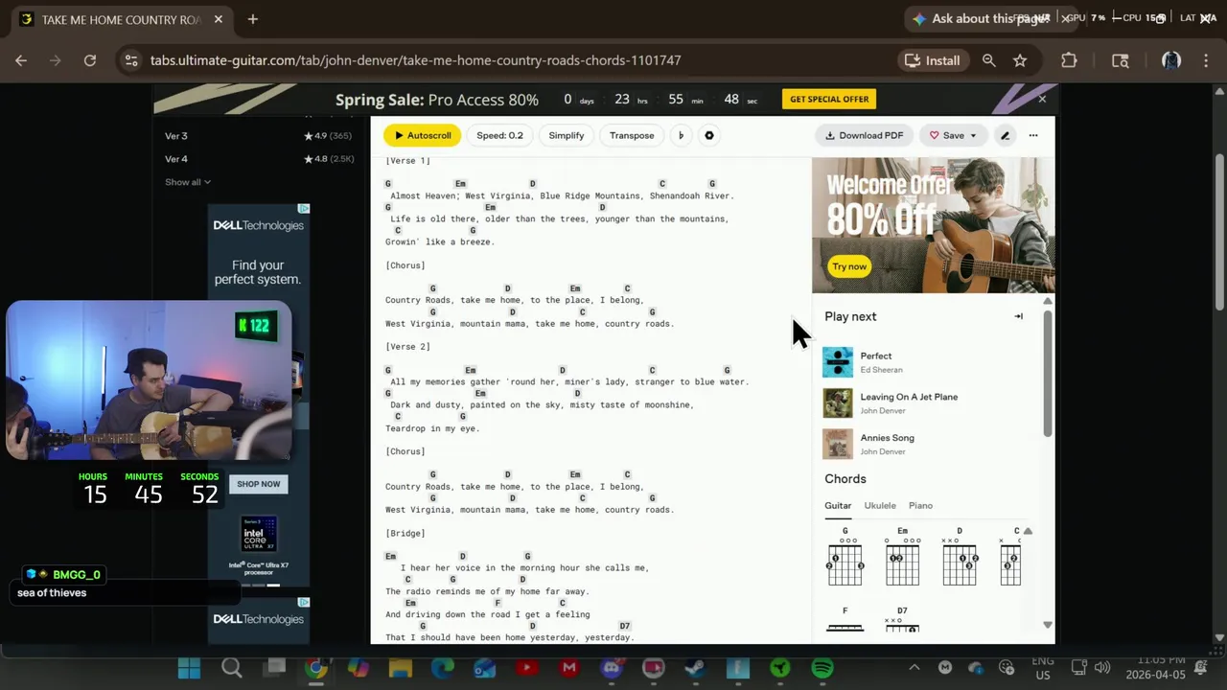Viewport: 1227px width, 690px height.
Task: Click GET SPECIAL OFFER button
Action: coord(829,99)
